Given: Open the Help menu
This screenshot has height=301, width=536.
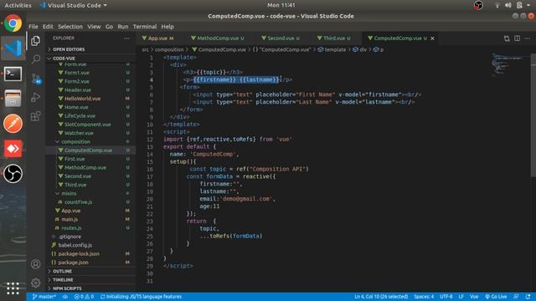Looking at the screenshot, I should pos(167,27).
